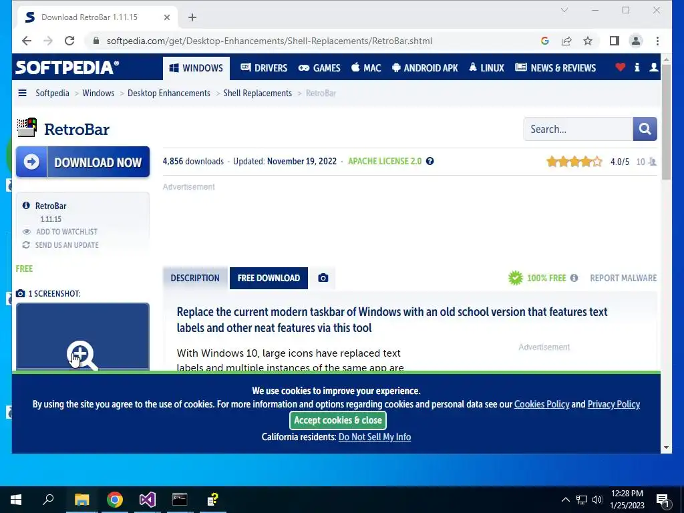Open the Android APK section
The height and width of the screenshot is (513, 684).
tap(425, 68)
